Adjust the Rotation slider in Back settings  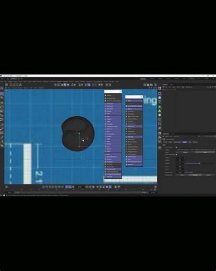pyautogui.click(x=200, y=164)
